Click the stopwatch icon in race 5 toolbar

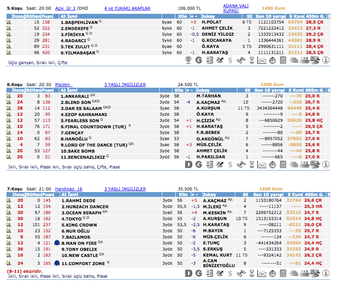click(x=273, y=60)
